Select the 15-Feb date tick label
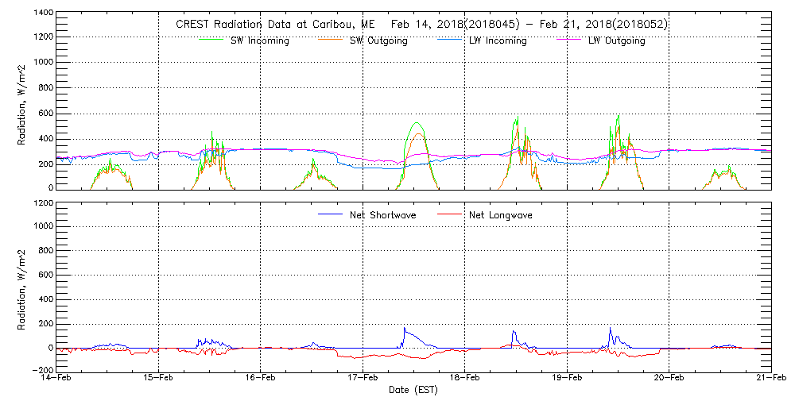 click(158, 378)
